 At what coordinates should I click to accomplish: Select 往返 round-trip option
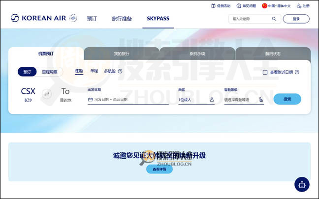point(79,71)
